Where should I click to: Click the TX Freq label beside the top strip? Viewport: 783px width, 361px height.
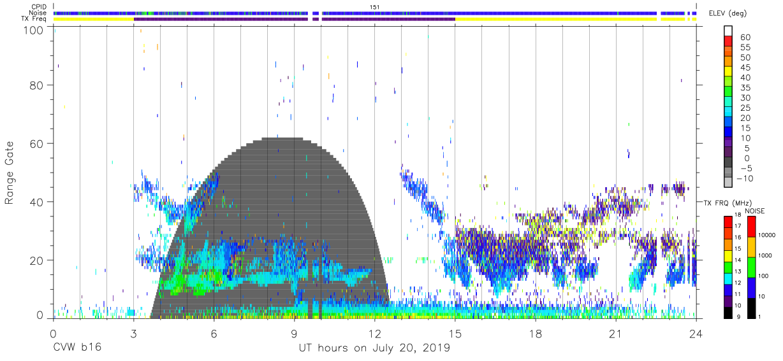[34, 18]
